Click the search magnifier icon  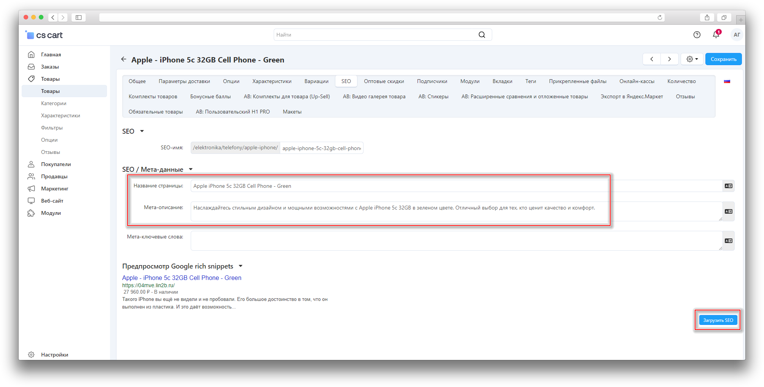[482, 35]
